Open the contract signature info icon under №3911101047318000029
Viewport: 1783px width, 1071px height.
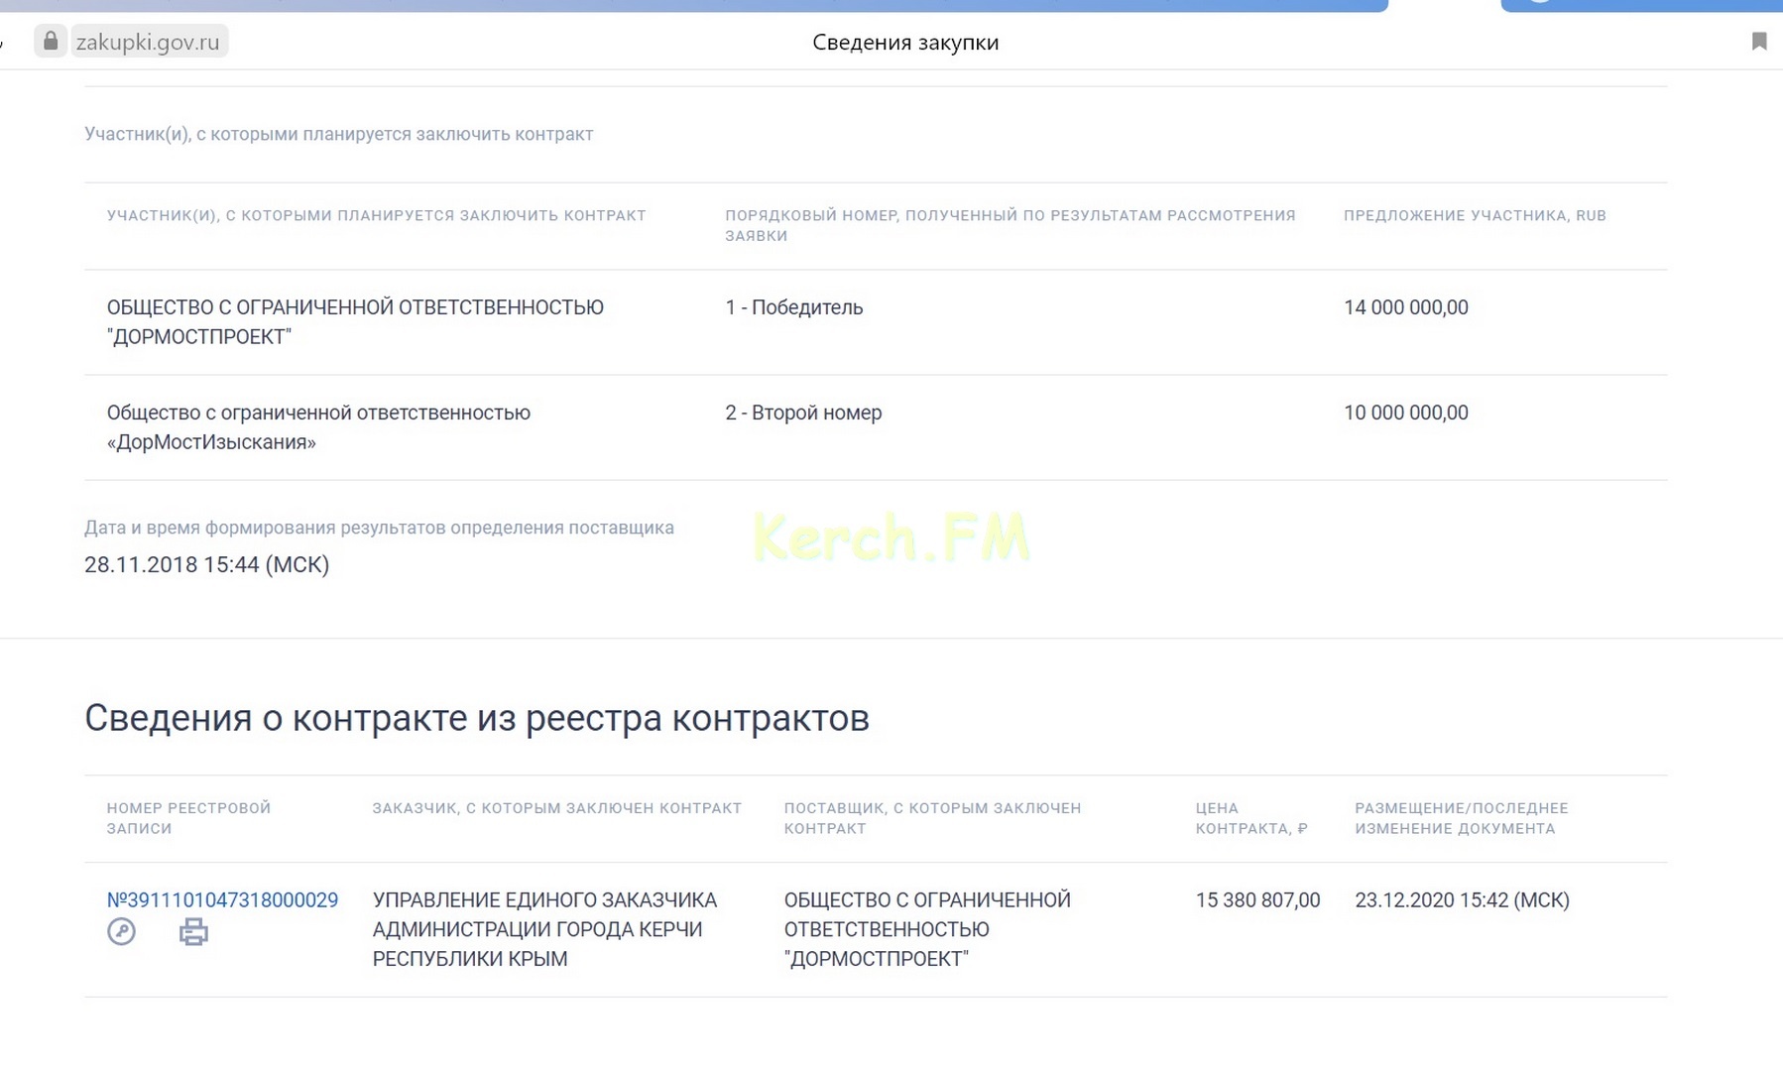click(121, 932)
